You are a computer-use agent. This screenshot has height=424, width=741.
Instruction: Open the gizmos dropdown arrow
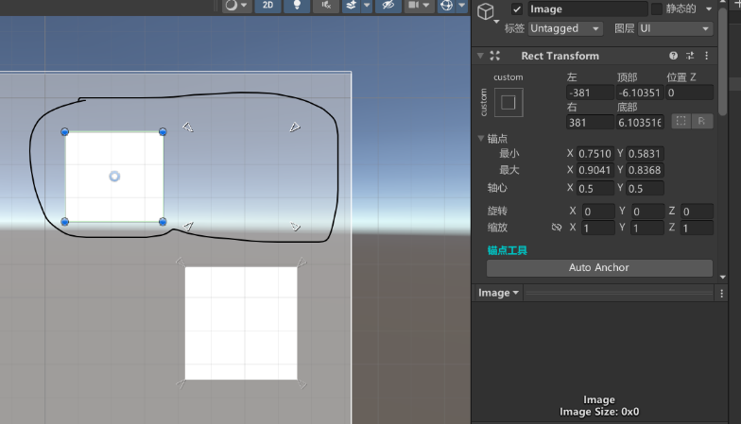coord(461,6)
